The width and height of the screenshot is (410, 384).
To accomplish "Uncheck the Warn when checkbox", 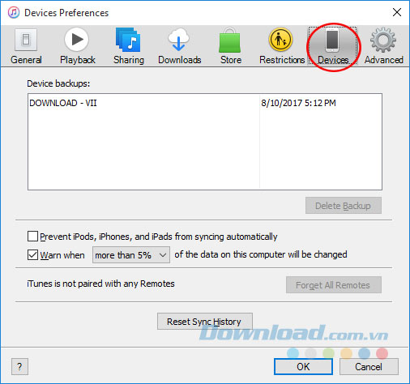I will click(x=32, y=255).
